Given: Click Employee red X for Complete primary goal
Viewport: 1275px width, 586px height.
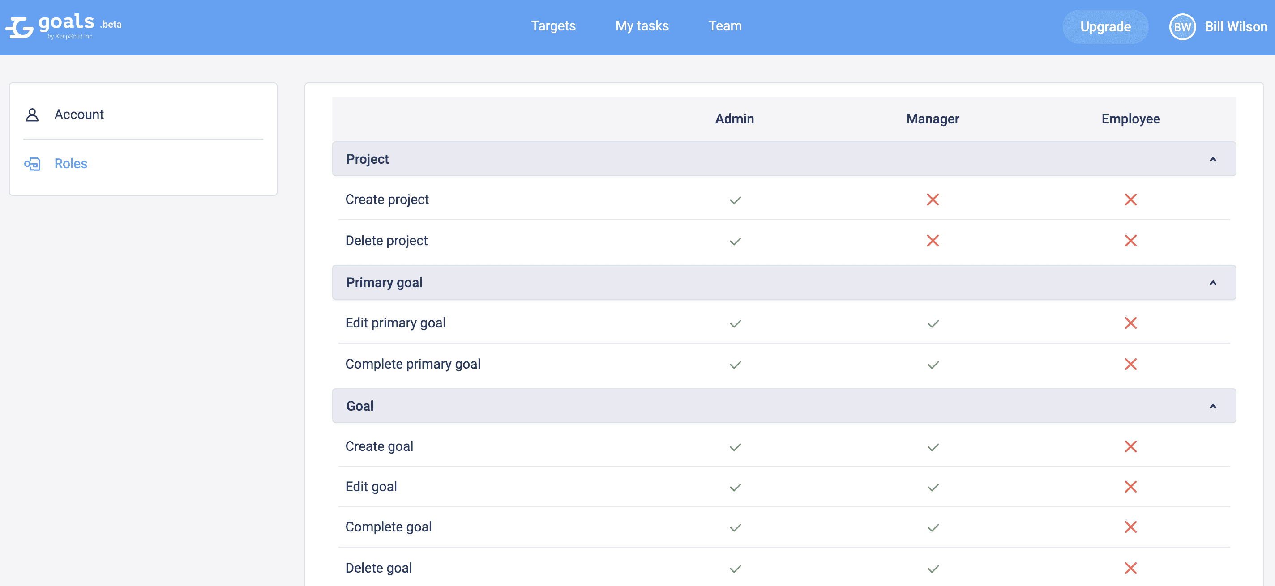Looking at the screenshot, I should pyautogui.click(x=1130, y=364).
